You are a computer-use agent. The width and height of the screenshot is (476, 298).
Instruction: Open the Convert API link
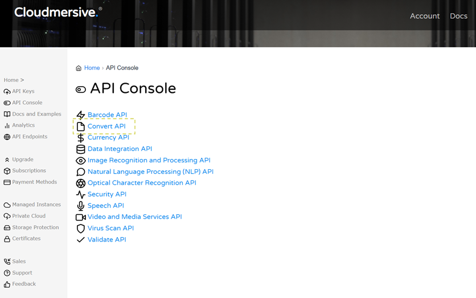106,126
